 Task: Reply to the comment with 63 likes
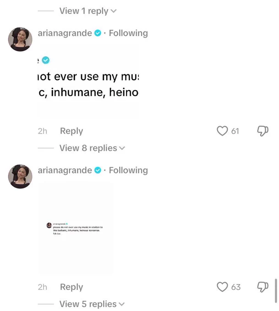(71, 287)
